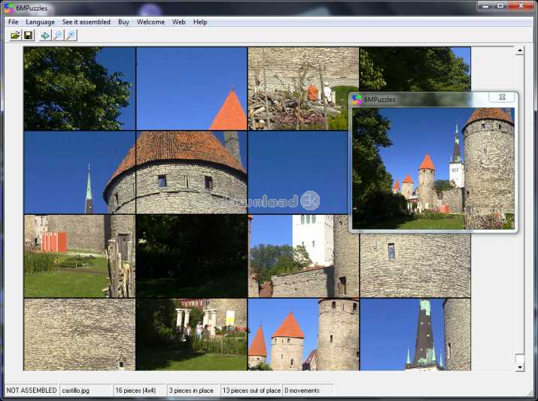Screen dimensions: 538x401
Task: Select the piece with orange roof tip on sky
Action: point(191,89)
